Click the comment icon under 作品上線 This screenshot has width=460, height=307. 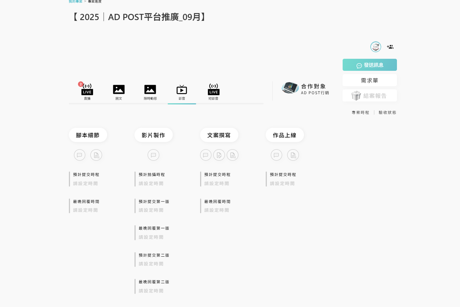pos(276,155)
